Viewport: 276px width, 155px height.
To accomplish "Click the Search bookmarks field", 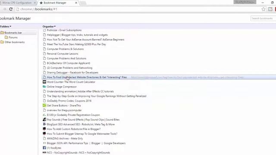I will [263, 18].
